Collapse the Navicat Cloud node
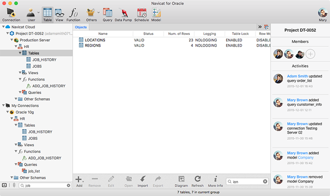 pyautogui.click(x=3, y=27)
